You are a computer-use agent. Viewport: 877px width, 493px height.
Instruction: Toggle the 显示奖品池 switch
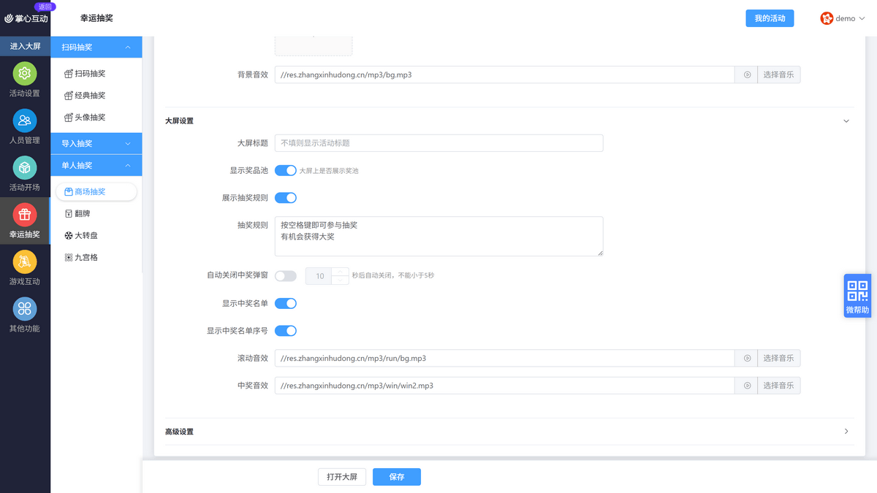286,170
